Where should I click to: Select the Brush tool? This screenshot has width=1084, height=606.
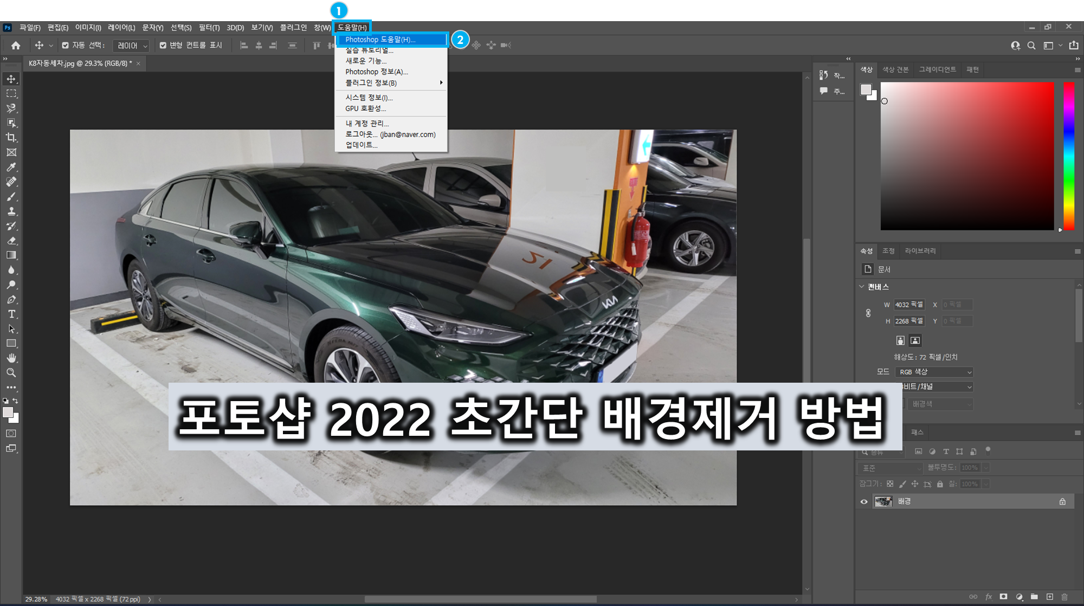point(11,197)
